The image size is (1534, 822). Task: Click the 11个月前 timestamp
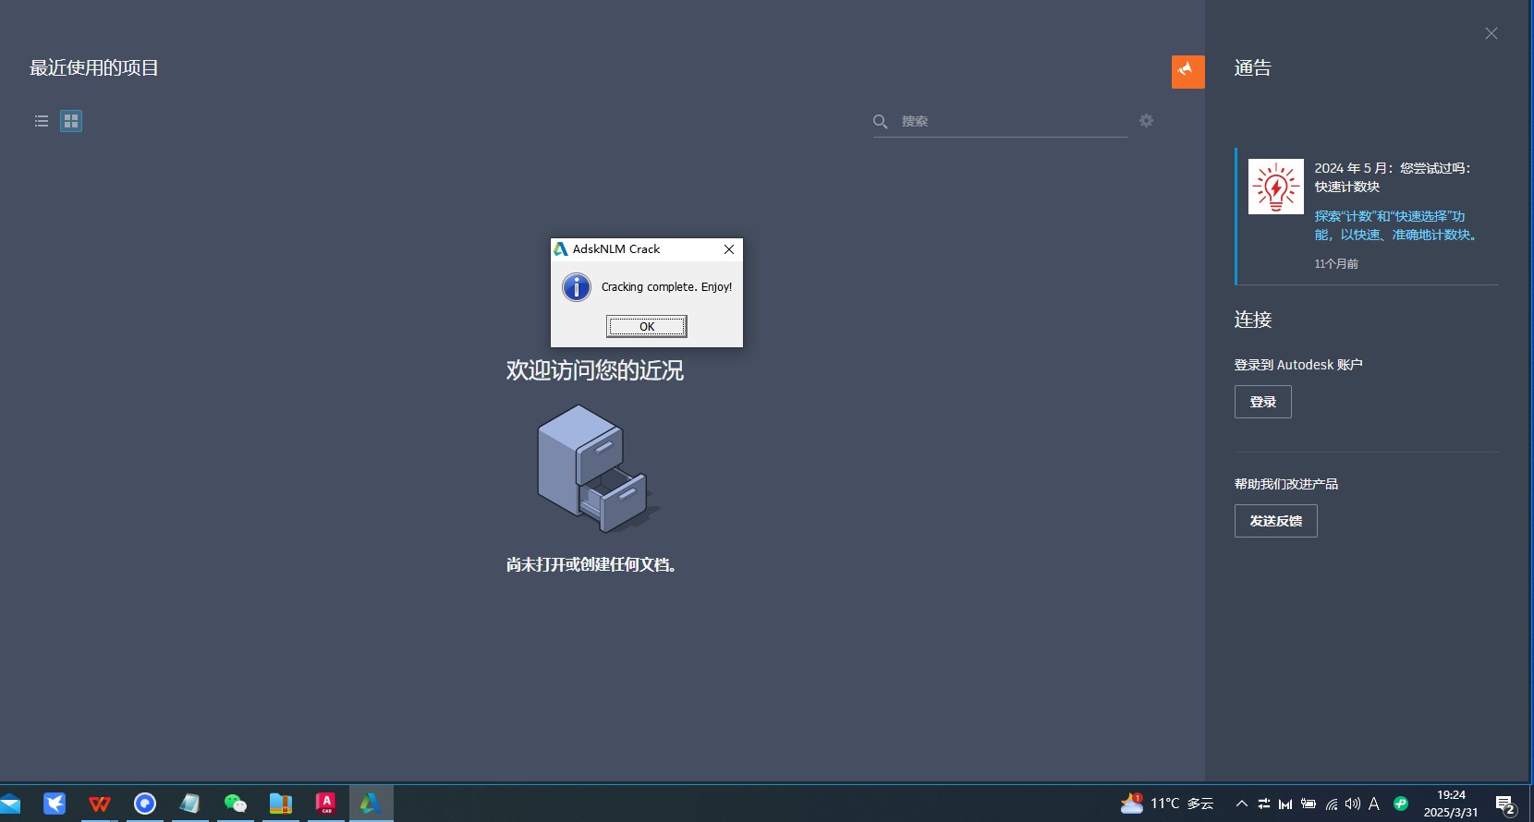[1336, 264]
